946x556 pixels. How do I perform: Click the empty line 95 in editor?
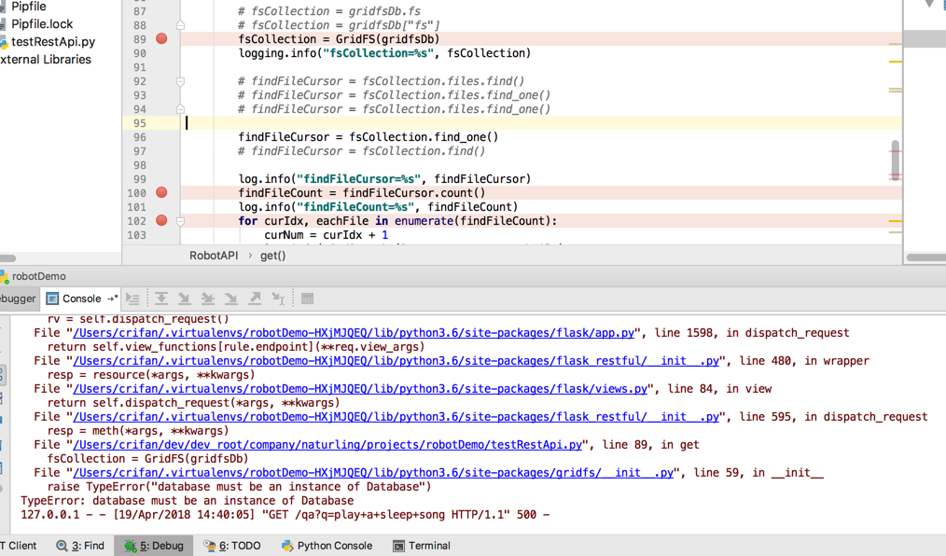coord(540,123)
